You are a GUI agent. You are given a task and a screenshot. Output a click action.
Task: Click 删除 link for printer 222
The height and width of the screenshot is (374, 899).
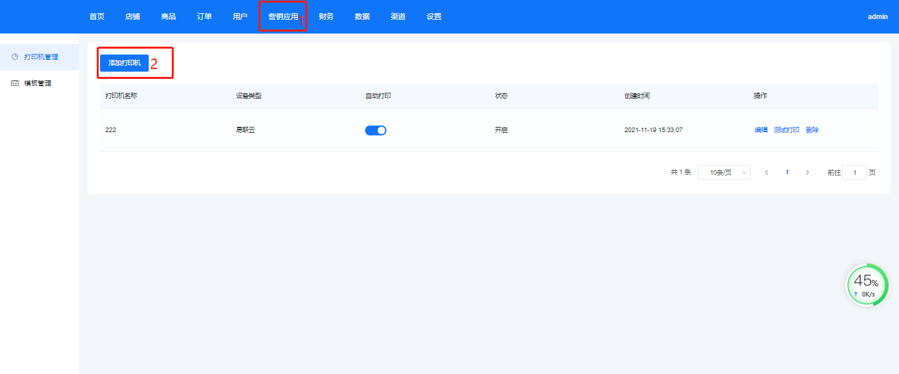(812, 130)
